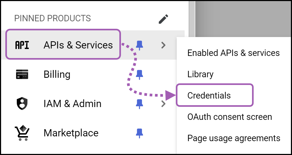The width and height of the screenshot is (292, 155).
Task: Open Billing from the pinned products
Action: 57,74
